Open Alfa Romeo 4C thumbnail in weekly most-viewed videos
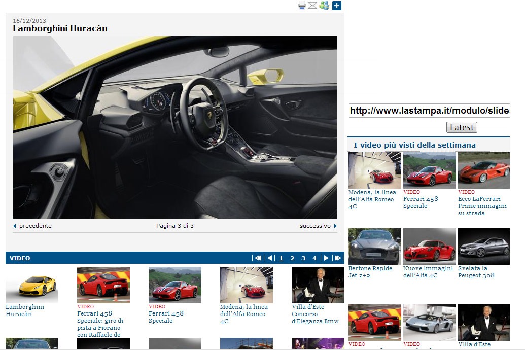Screen dimensions: 525x350 [375, 170]
